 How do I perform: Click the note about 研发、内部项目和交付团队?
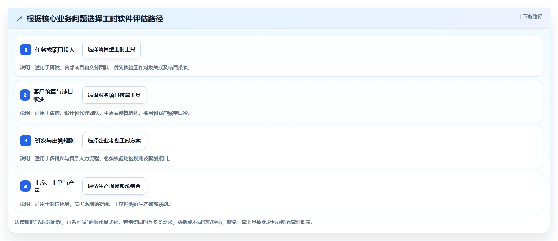[105, 67]
